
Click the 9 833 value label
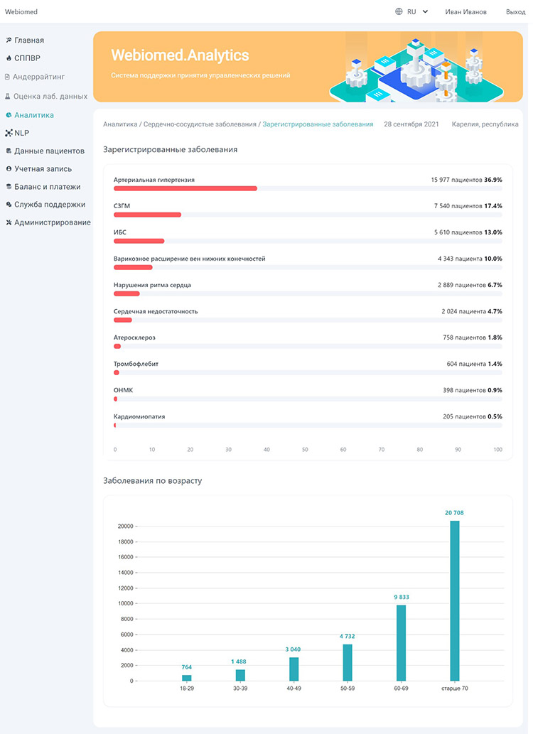(x=402, y=597)
